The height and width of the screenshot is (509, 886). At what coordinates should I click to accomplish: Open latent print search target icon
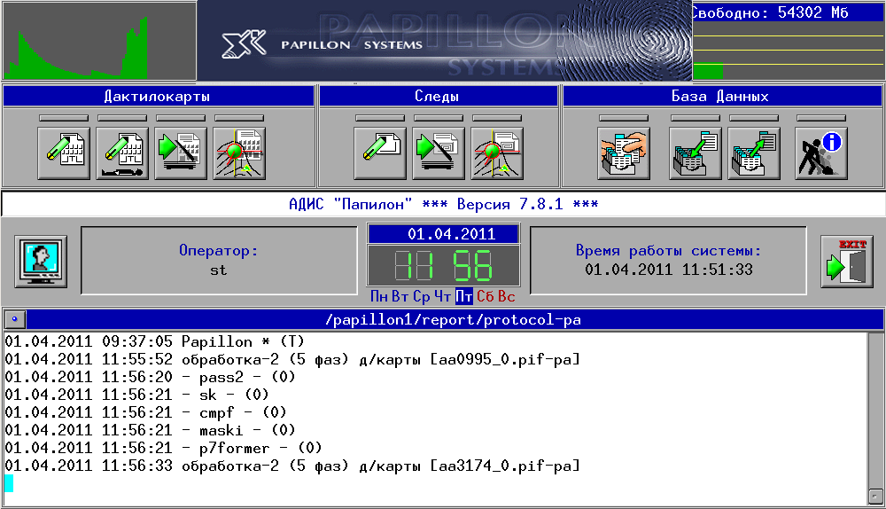[497, 153]
